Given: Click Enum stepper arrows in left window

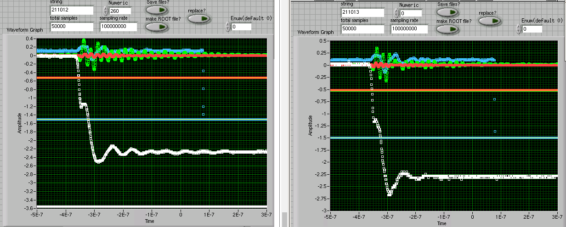Looking at the screenshot, I should click(228, 27).
